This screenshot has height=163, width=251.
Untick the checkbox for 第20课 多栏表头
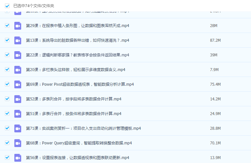[x=7, y=69]
